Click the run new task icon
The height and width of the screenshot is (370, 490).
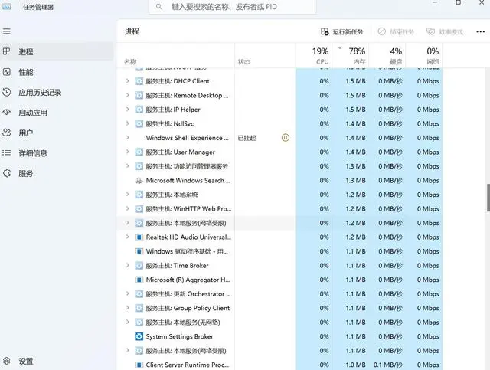point(325,31)
